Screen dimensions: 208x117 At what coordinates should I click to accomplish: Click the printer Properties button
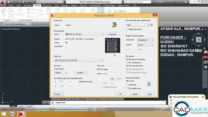112,34
